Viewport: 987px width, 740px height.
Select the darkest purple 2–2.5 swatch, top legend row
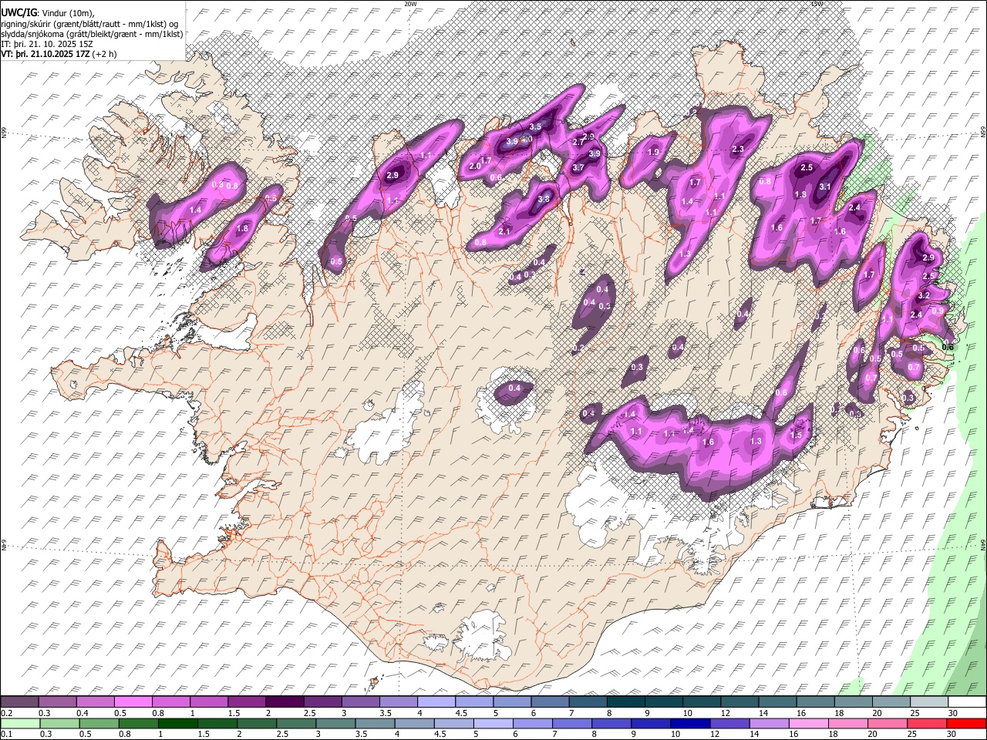click(285, 702)
